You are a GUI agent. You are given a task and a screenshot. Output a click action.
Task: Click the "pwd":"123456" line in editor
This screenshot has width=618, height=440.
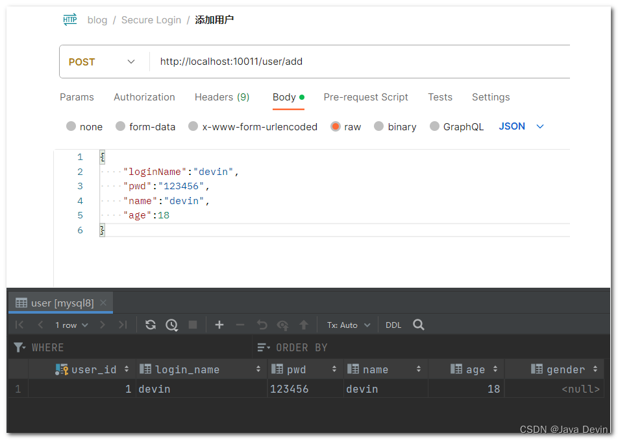(166, 186)
